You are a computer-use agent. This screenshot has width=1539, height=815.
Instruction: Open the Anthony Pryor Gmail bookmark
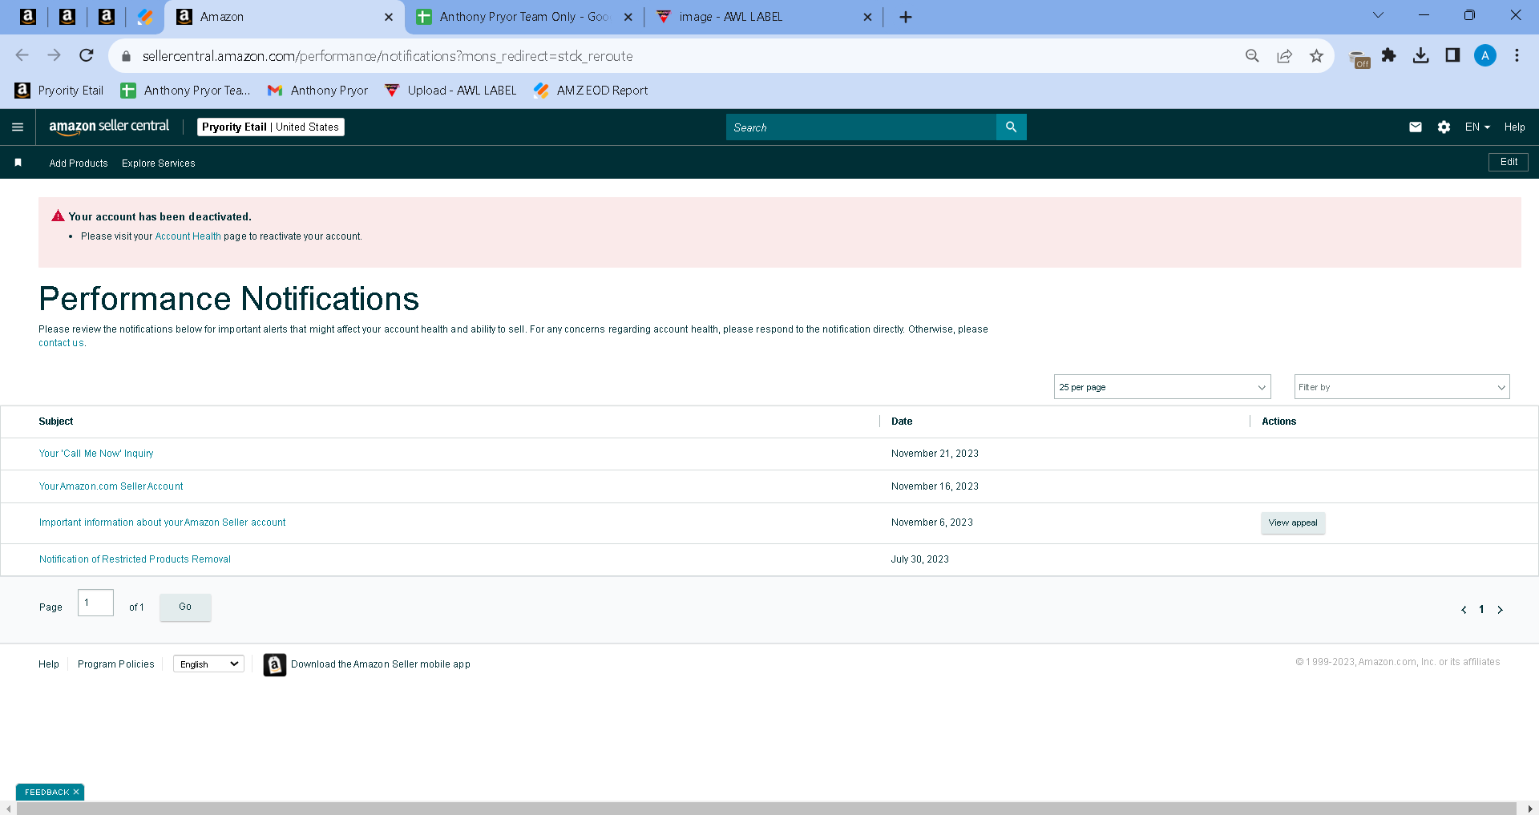(x=317, y=91)
